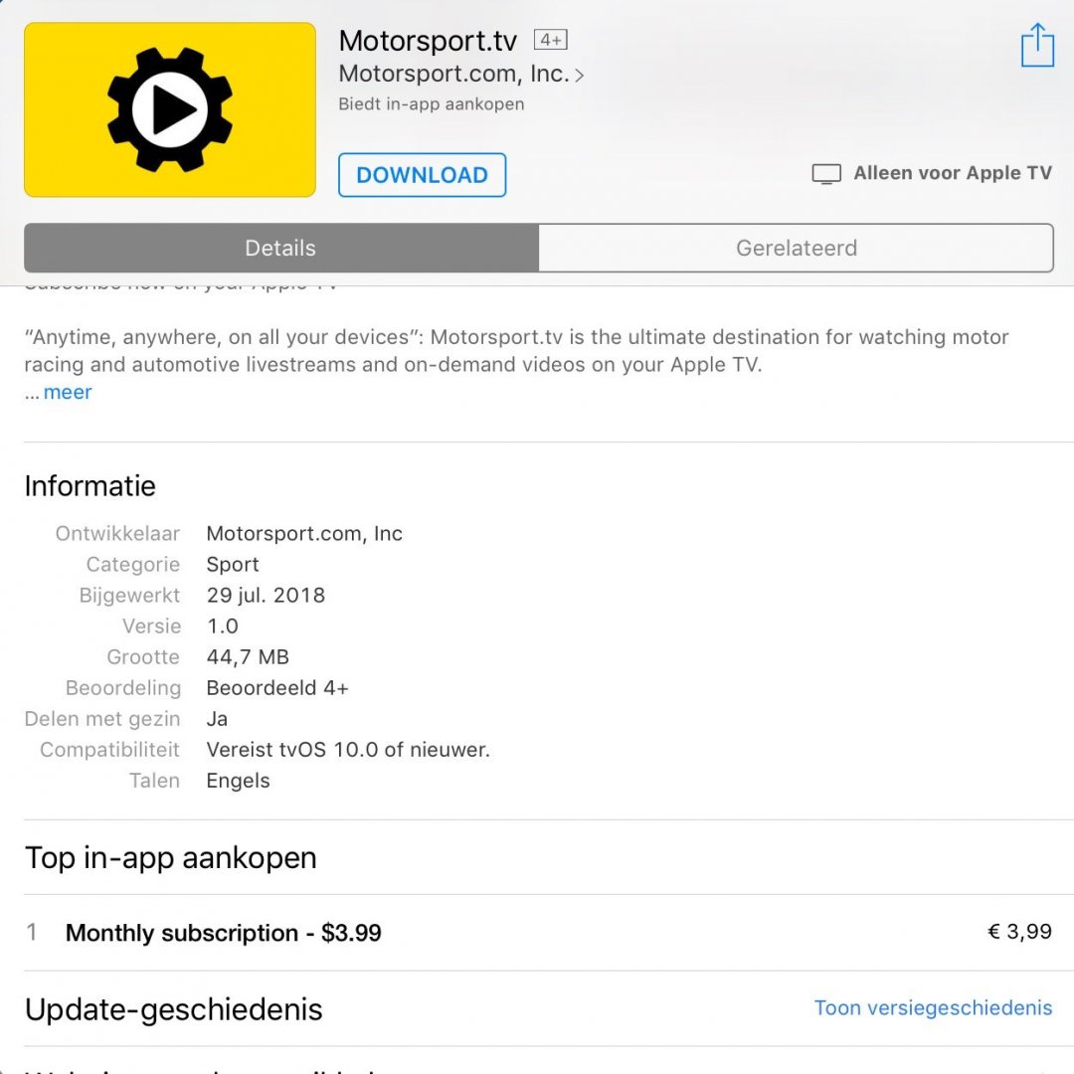Tap the € 3,99 price label
The height and width of the screenshot is (1074, 1074).
click(x=1019, y=932)
